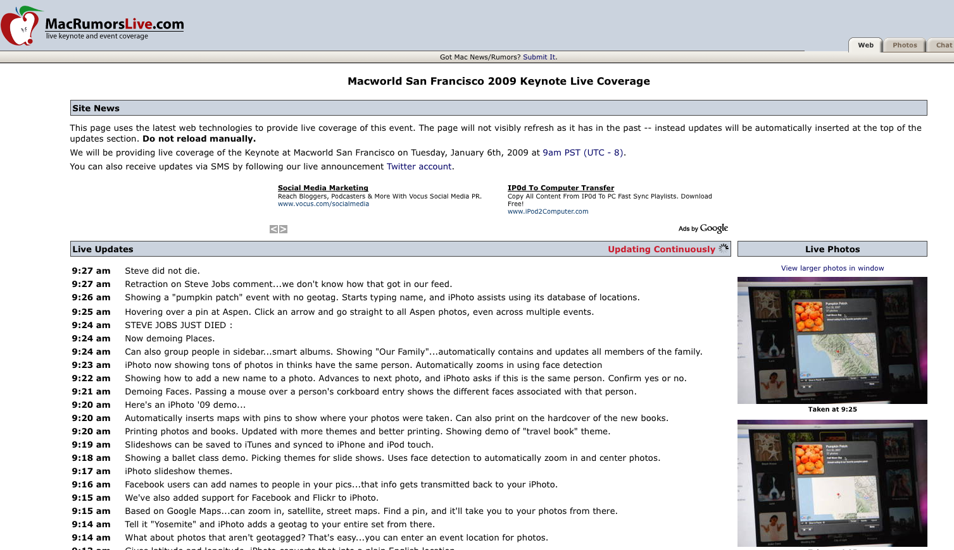Click the 'Showing a "pumpkin patch" event' update
This screenshot has height=550, width=954.
pos(382,297)
